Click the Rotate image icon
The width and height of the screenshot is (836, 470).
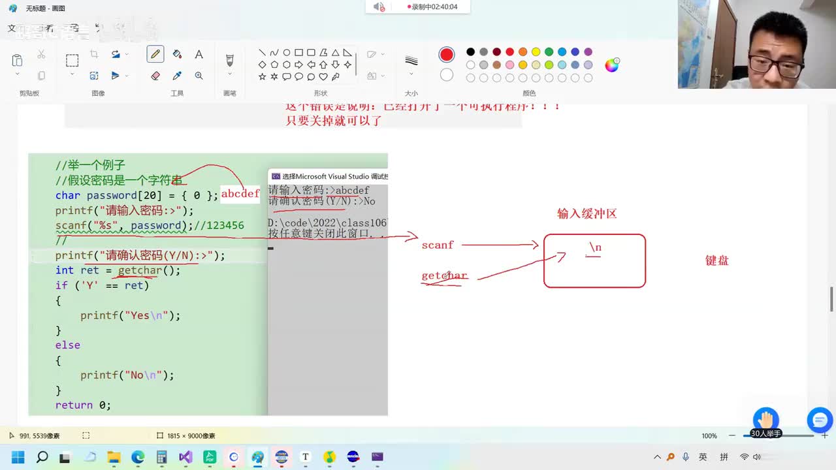click(x=116, y=54)
